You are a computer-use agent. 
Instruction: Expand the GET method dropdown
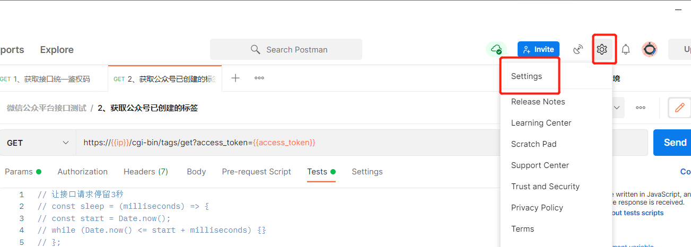tap(38, 143)
